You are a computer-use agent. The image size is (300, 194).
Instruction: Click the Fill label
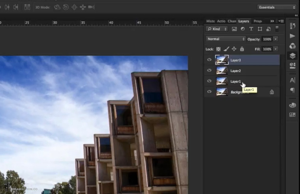257,49
